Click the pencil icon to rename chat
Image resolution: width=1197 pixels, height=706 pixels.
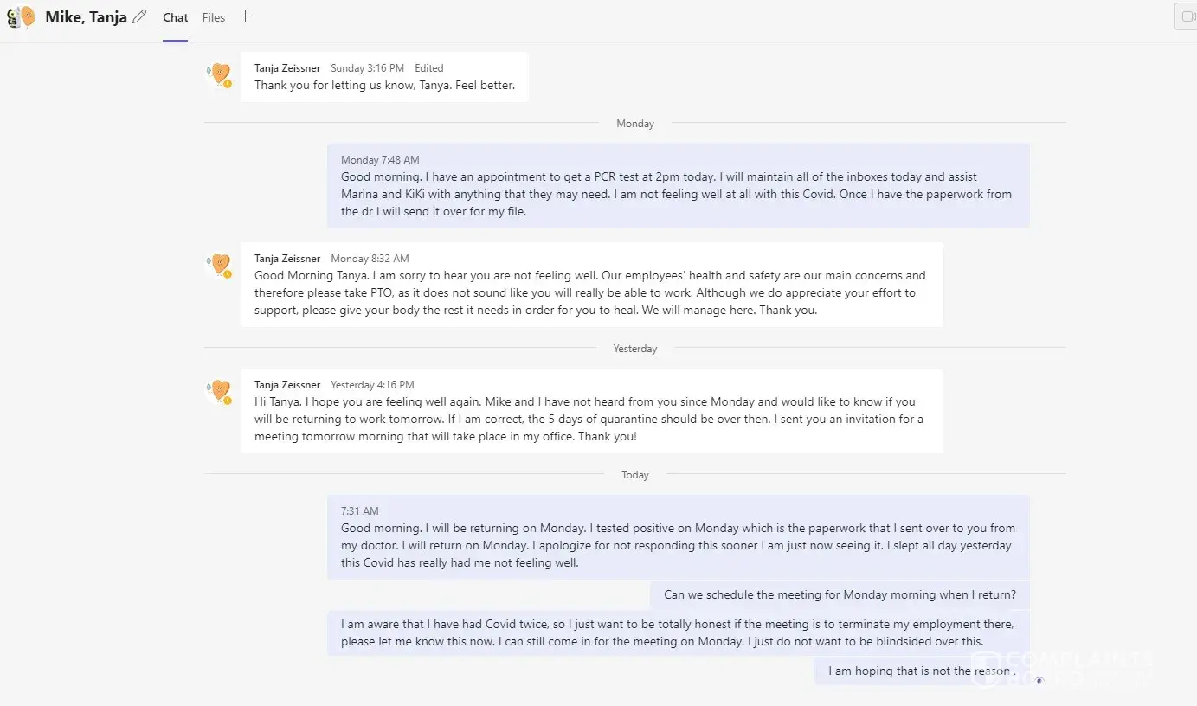point(139,17)
